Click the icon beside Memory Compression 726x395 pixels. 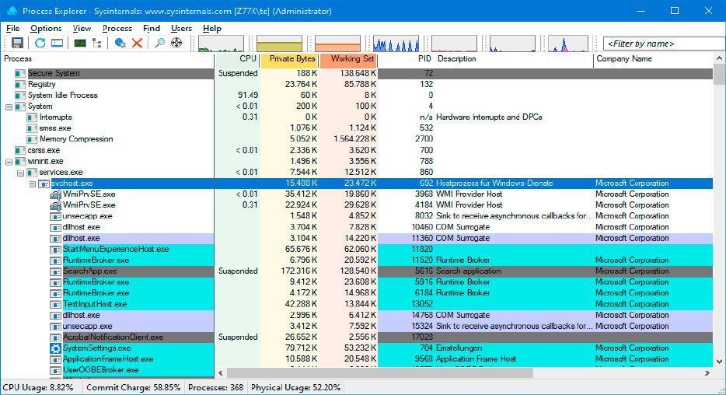pyautogui.click(x=32, y=139)
